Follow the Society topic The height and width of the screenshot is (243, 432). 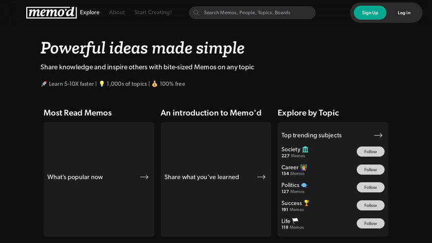coord(370,152)
